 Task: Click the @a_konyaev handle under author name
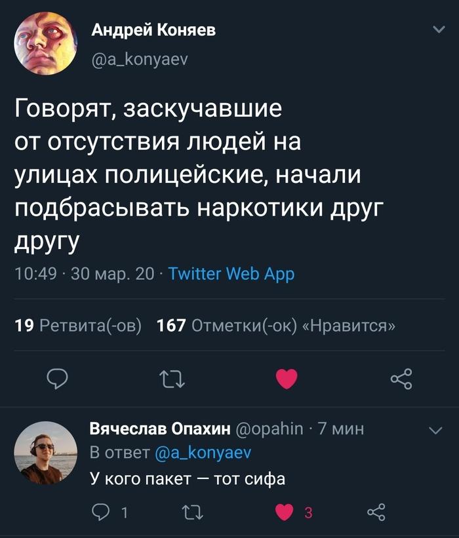(139, 60)
